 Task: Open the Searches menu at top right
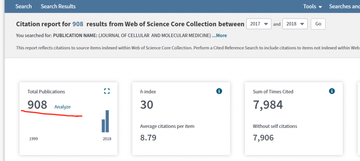(x=344, y=6)
